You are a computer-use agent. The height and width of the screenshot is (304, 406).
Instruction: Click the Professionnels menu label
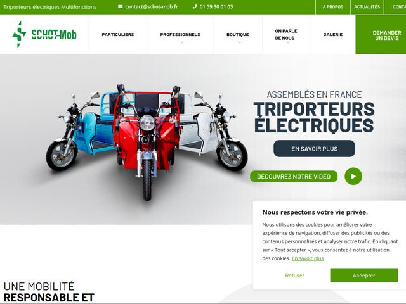click(180, 34)
